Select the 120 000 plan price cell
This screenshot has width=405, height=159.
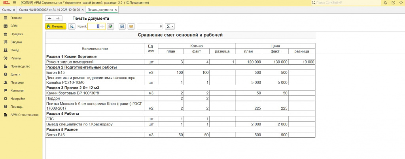point(249,62)
